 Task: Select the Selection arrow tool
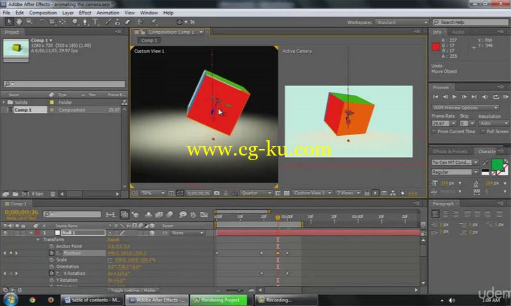point(9,22)
